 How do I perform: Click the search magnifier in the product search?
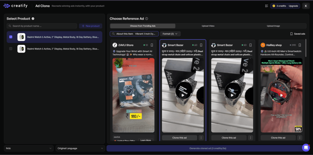click(10, 26)
